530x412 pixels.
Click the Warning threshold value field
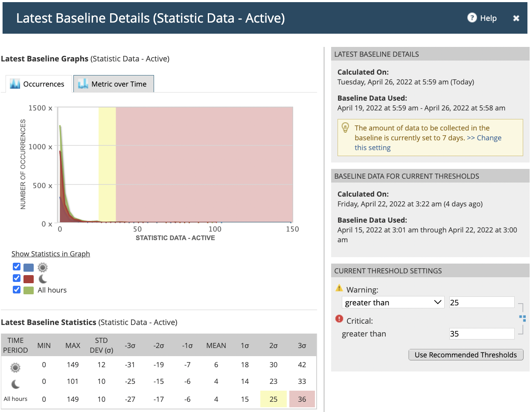click(481, 302)
